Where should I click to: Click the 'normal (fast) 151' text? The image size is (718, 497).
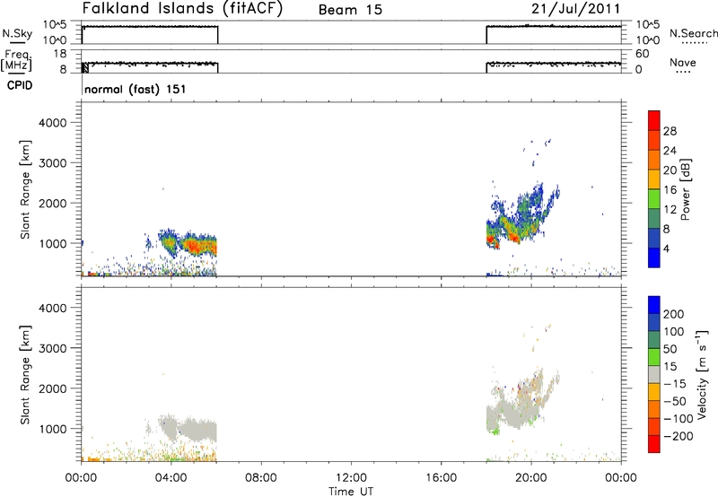click(136, 89)
